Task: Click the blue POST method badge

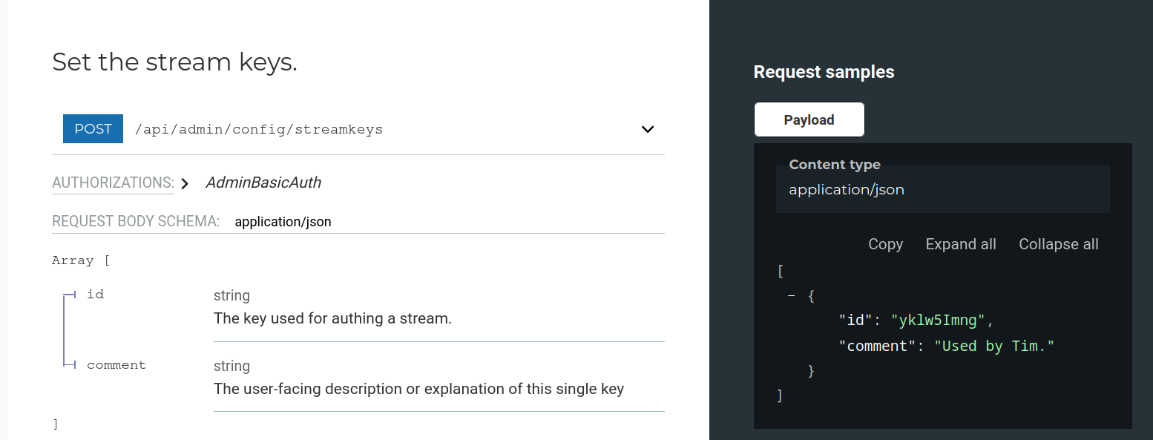Action: (92, 128)
